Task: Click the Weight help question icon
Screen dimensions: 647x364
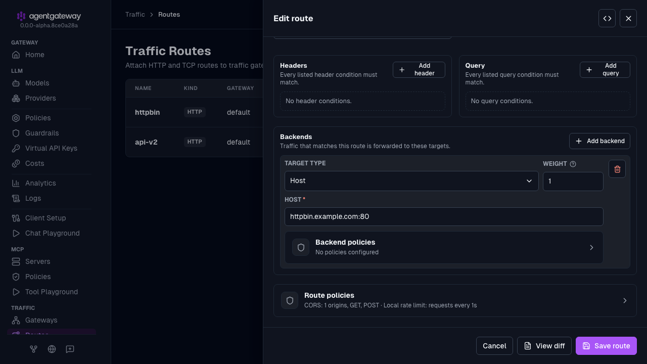Action: (x=573, y=164)
